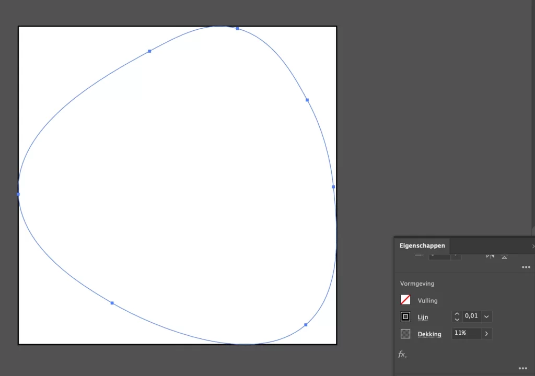The image size is (535, 376).
Task: Open the Lijn weight dropdown
Action: (x=486, y=316)
